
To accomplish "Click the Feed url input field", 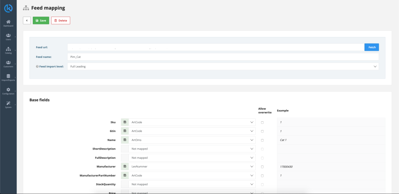I will (216, 47).
